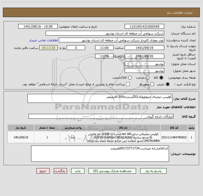The image size is (203, 196).
Task: Click the چاپ print button
Action: pyautogui.click(x=78, y=171)
